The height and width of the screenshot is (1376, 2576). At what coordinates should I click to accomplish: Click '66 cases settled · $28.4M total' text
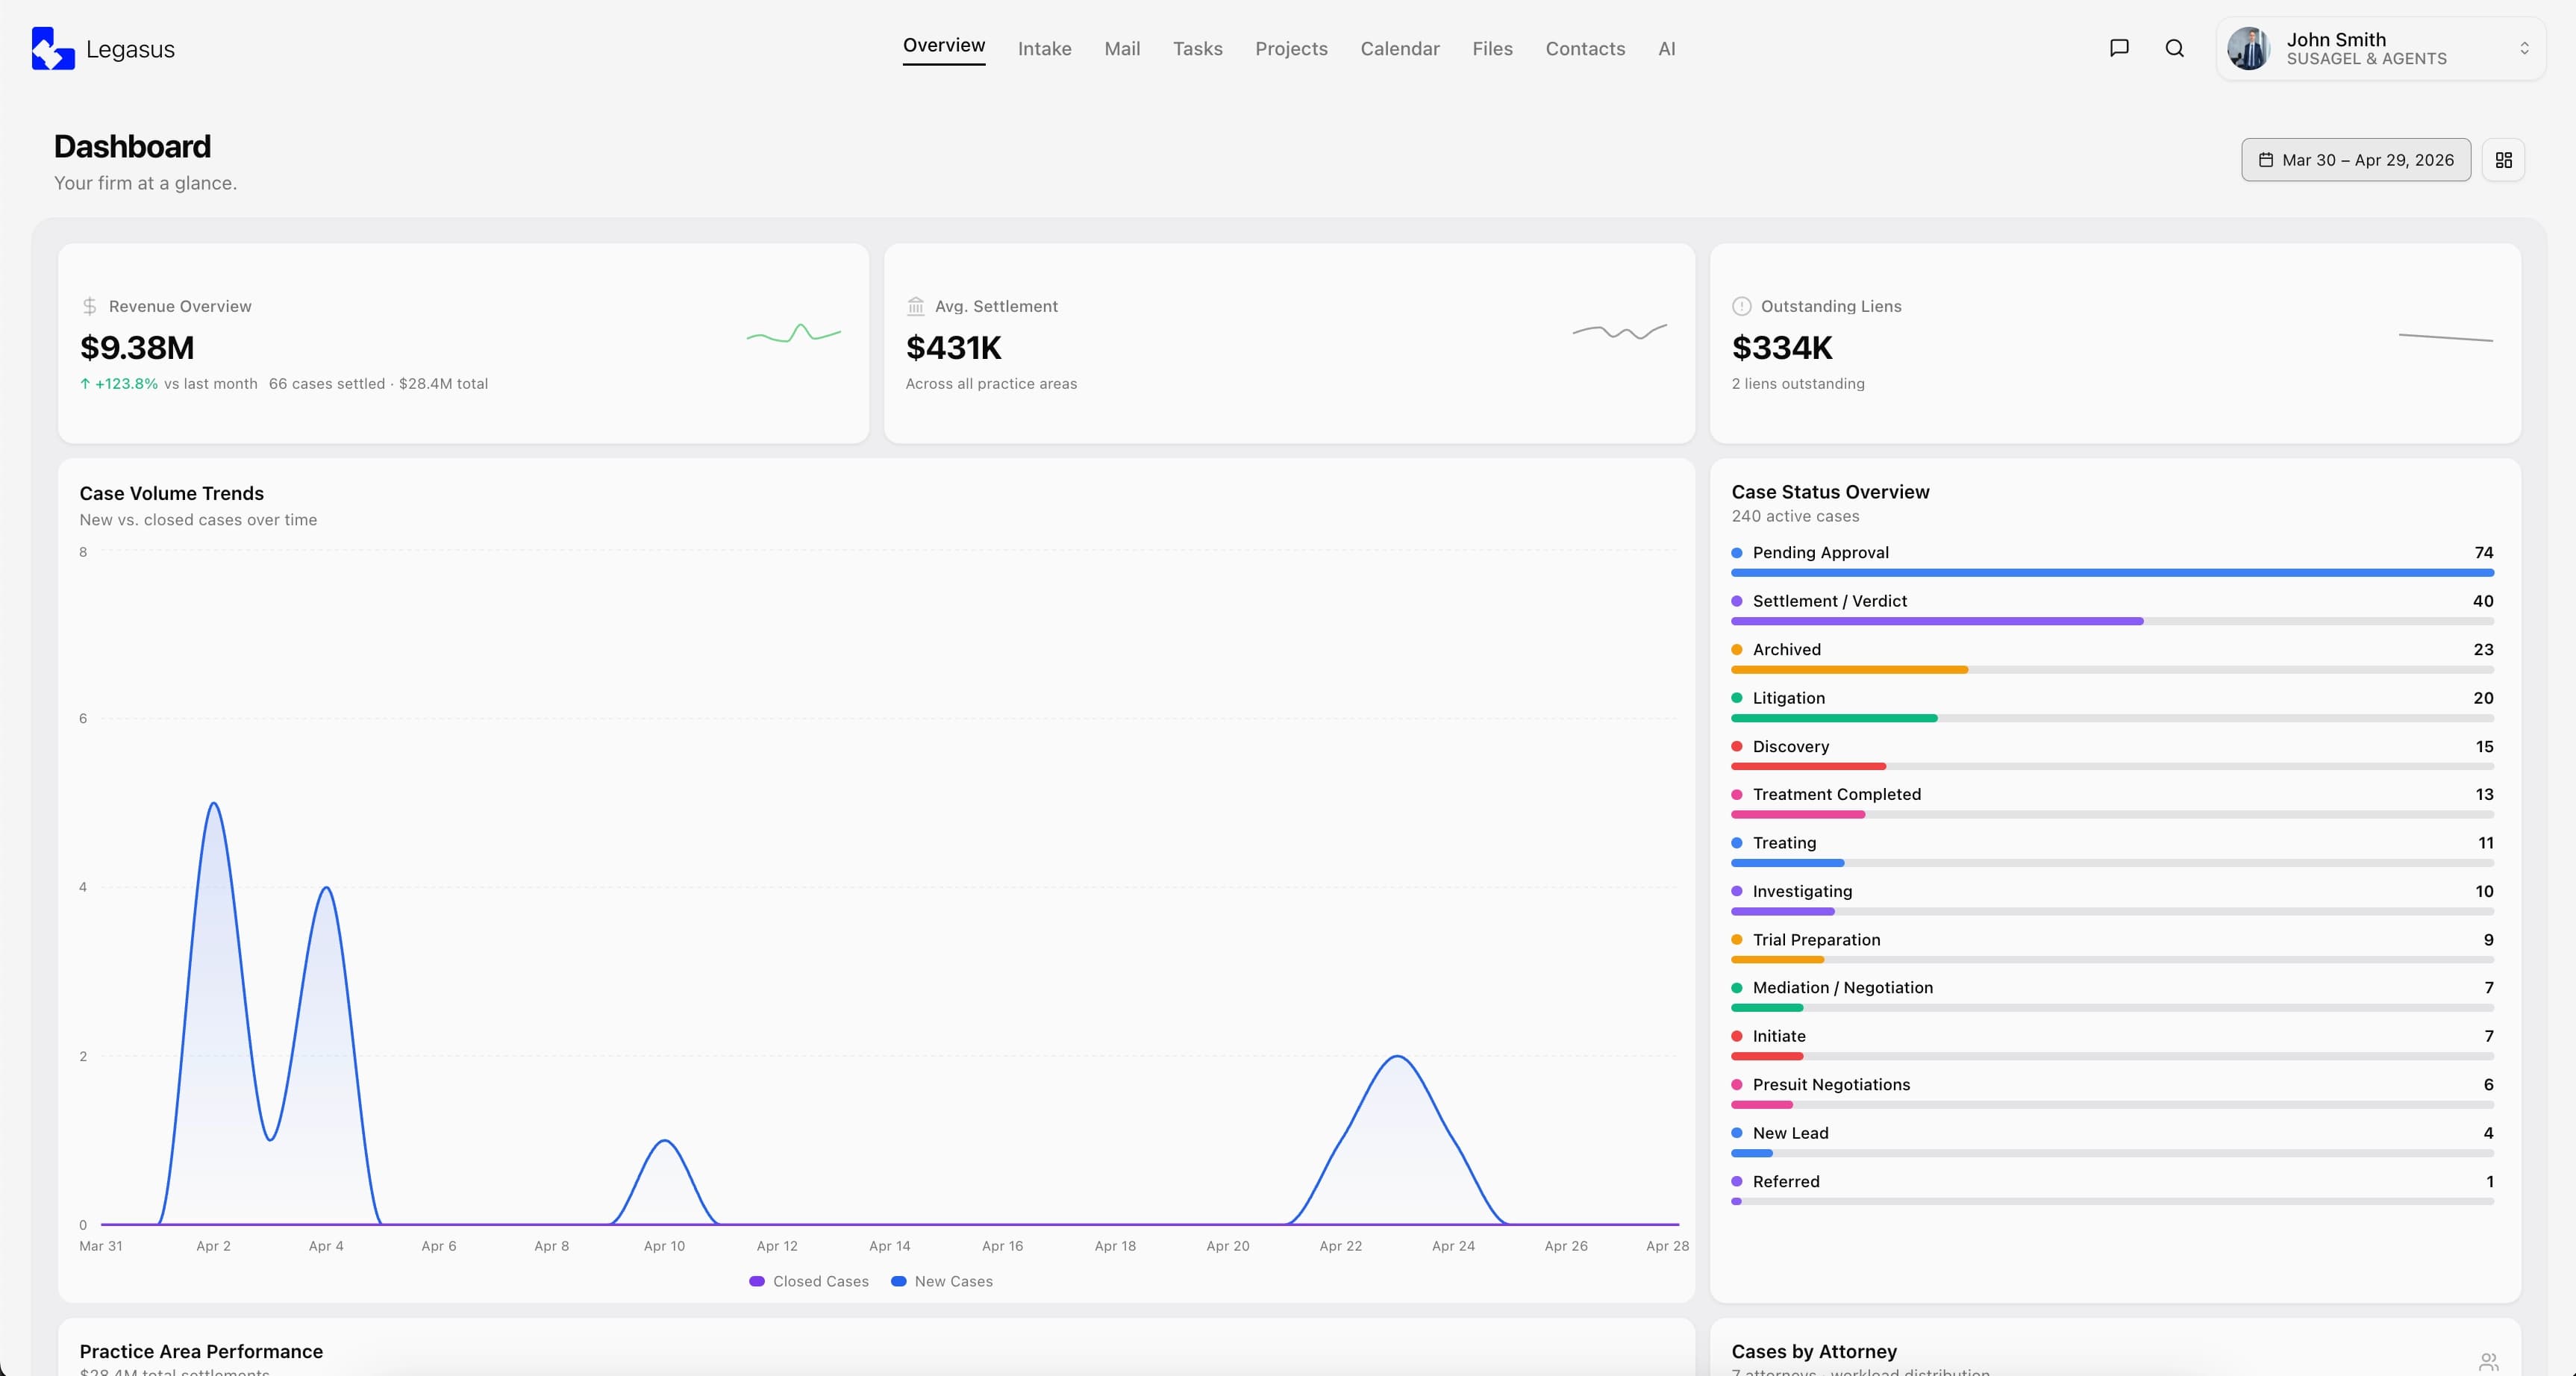(378, 383)
